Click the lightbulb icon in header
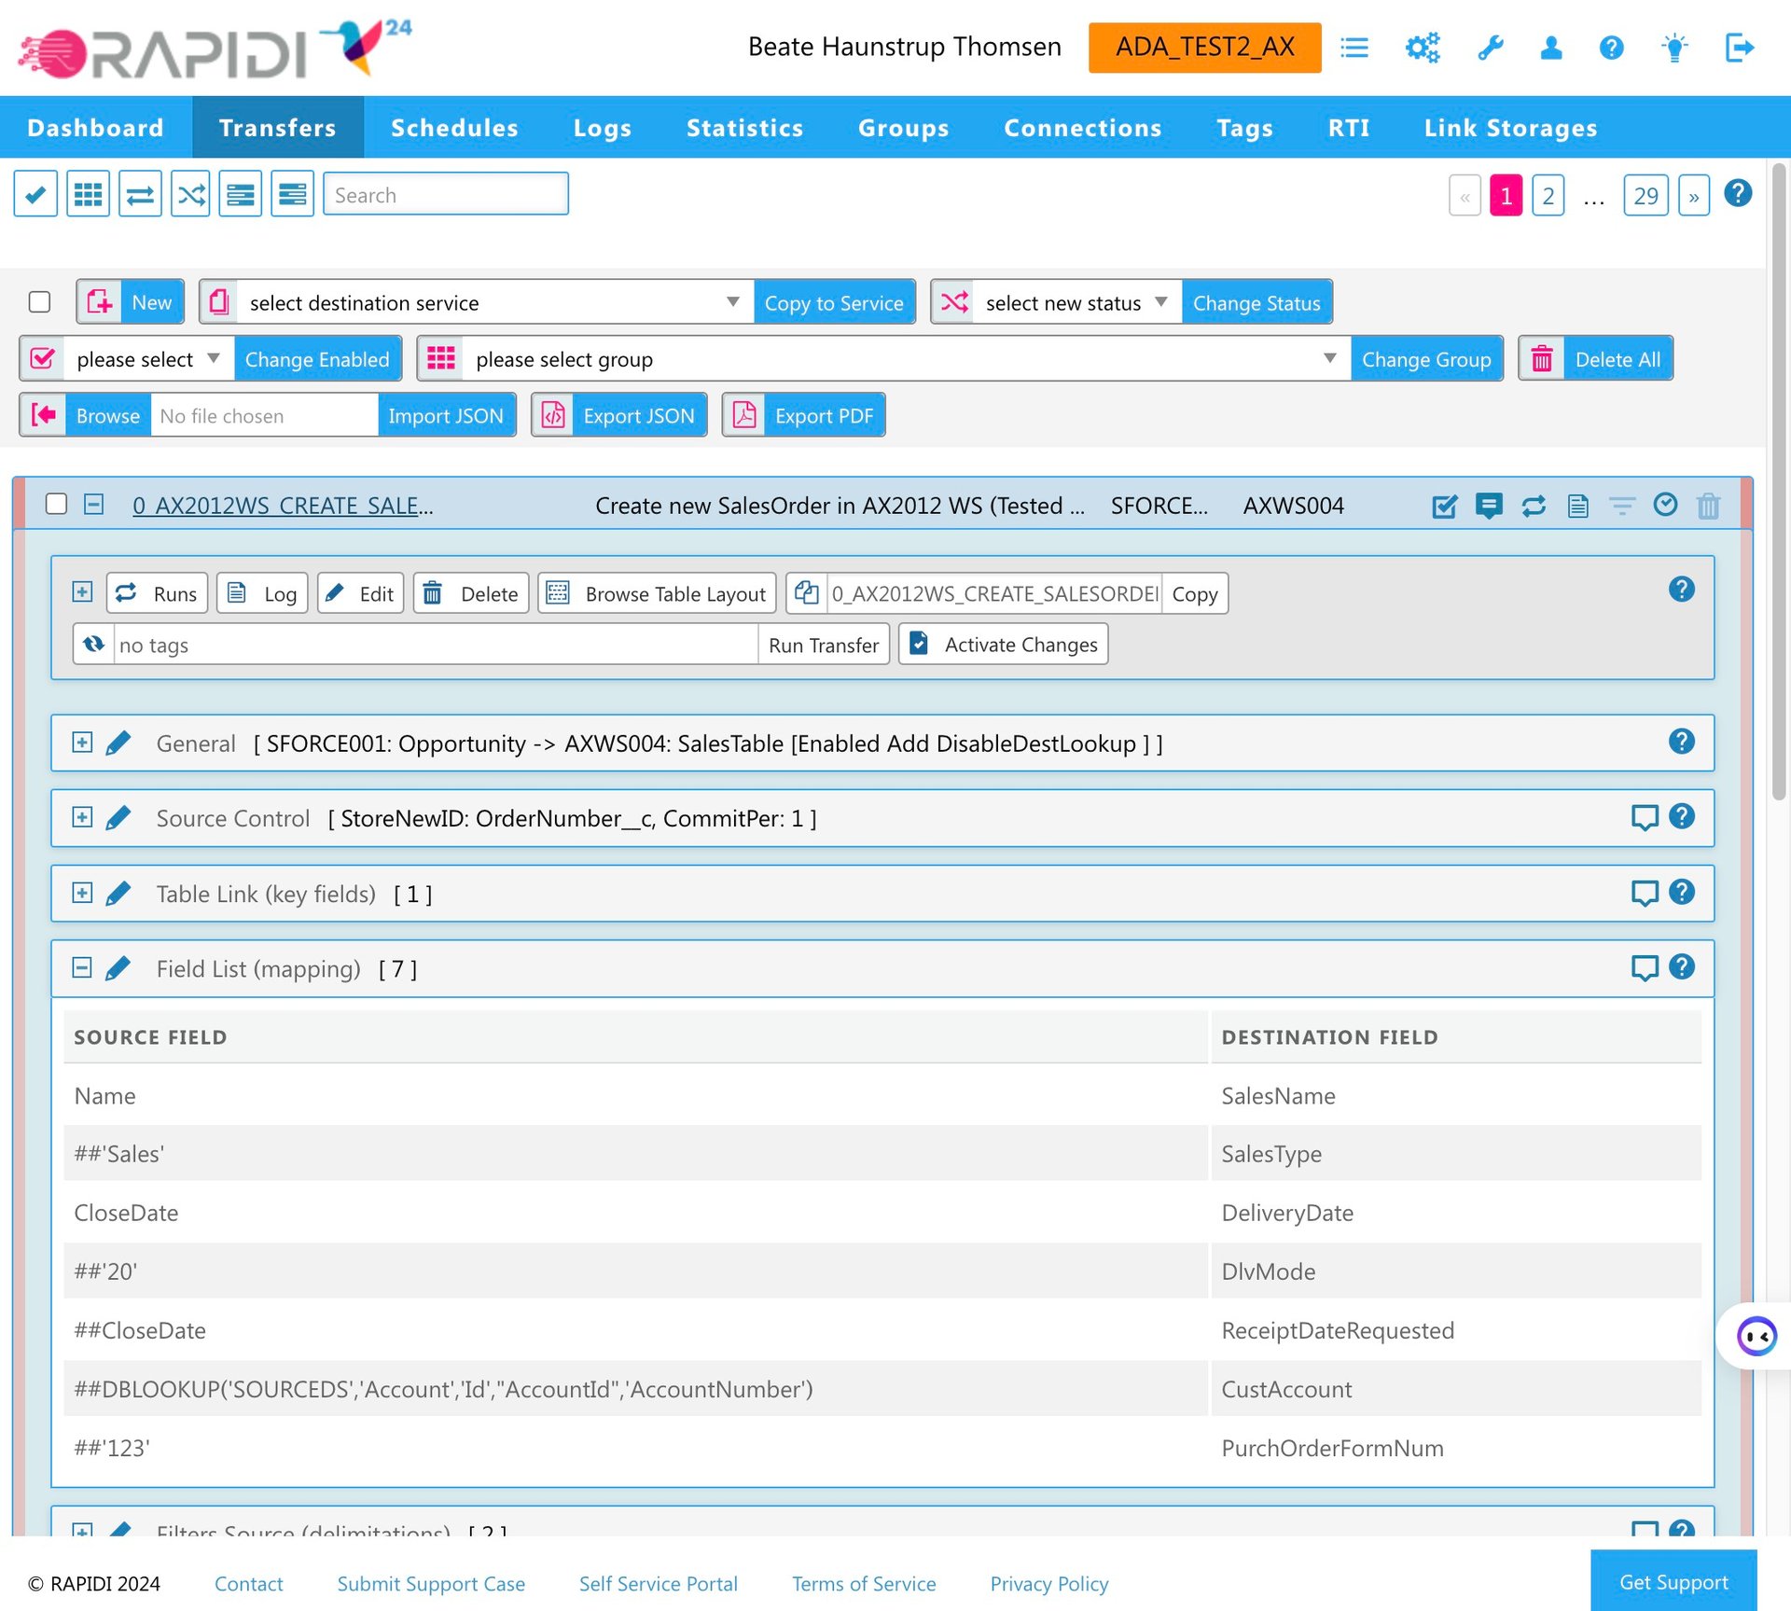The width and height of the screenshot is (1791, 1611). (1674, 48)
